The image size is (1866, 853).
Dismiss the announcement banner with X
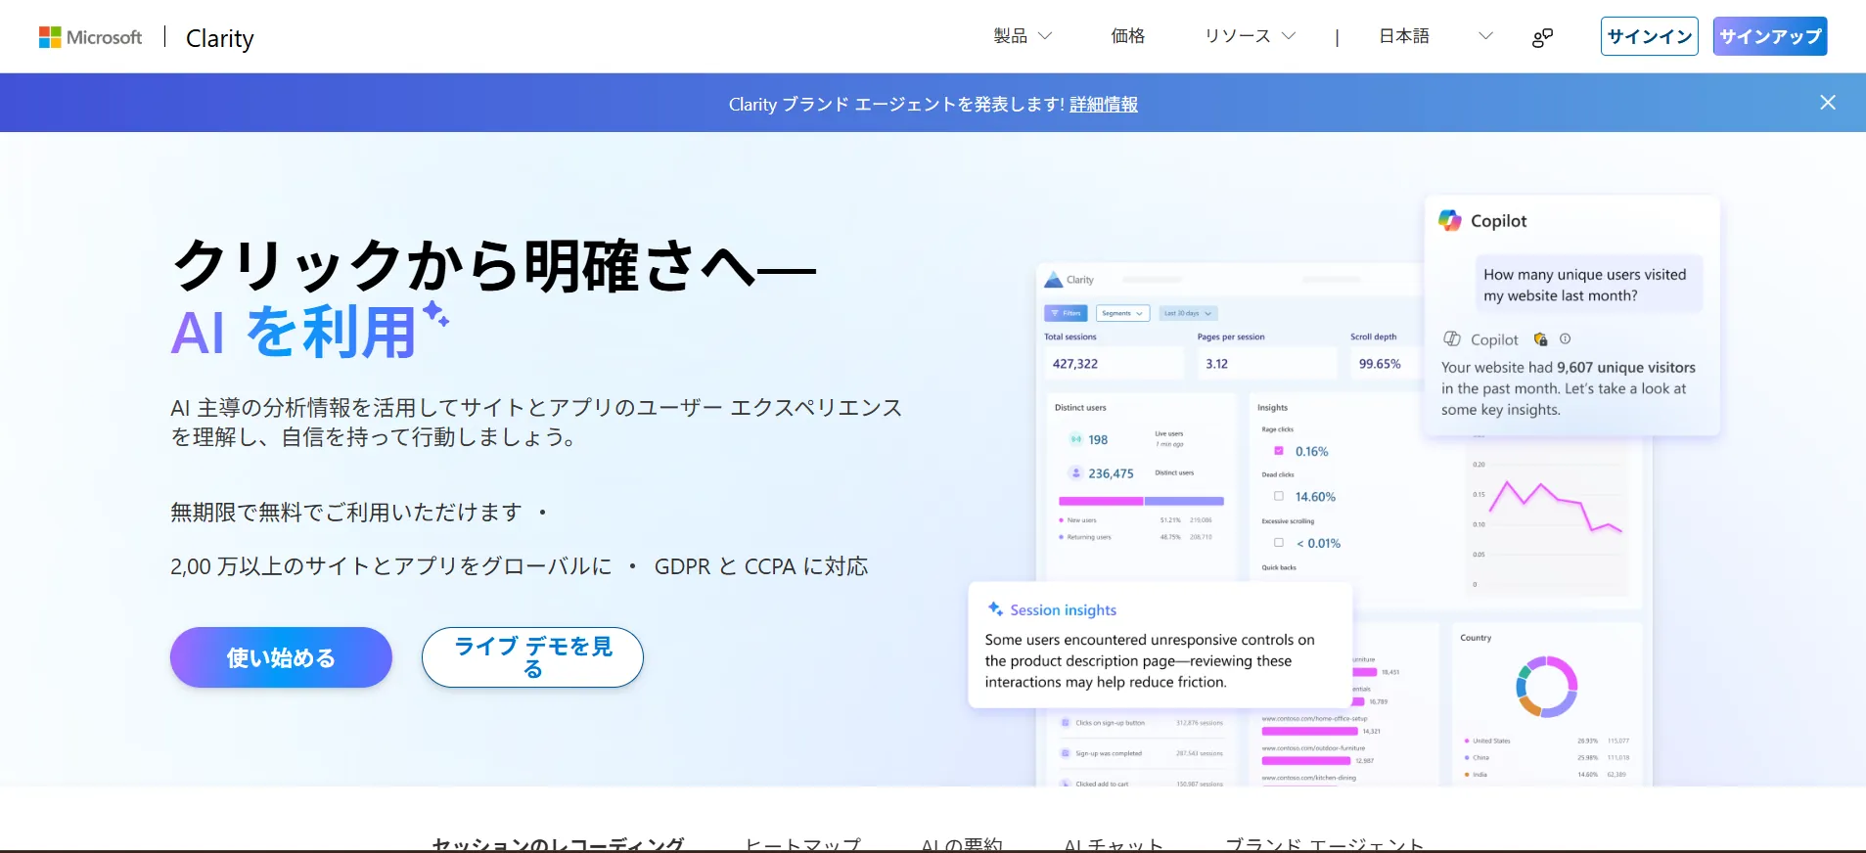pos(1828,103)
